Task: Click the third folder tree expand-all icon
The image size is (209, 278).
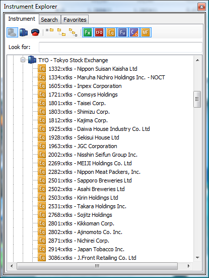Action: click(x=73, y=32)
